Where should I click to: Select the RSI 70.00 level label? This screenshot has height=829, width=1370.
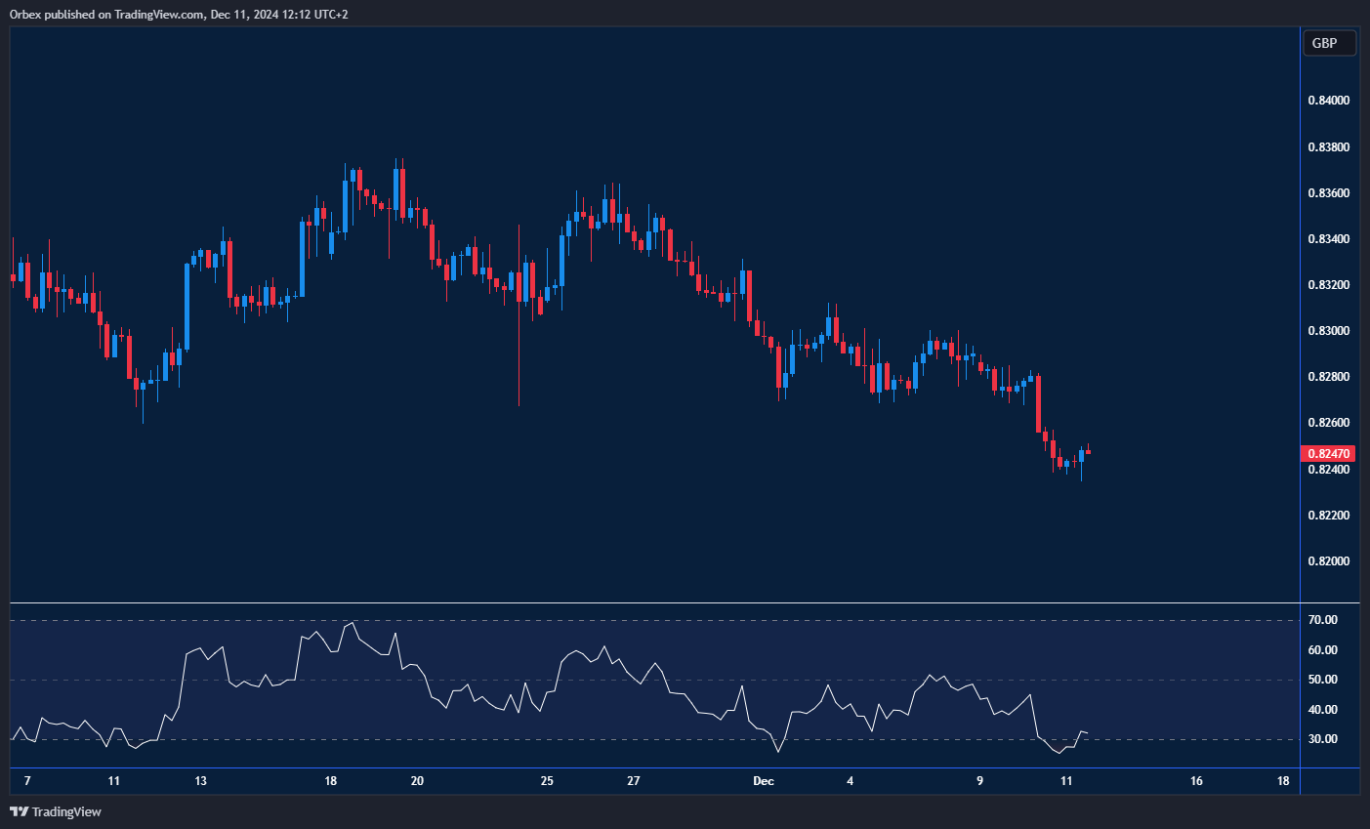(x=1322, y=620)
